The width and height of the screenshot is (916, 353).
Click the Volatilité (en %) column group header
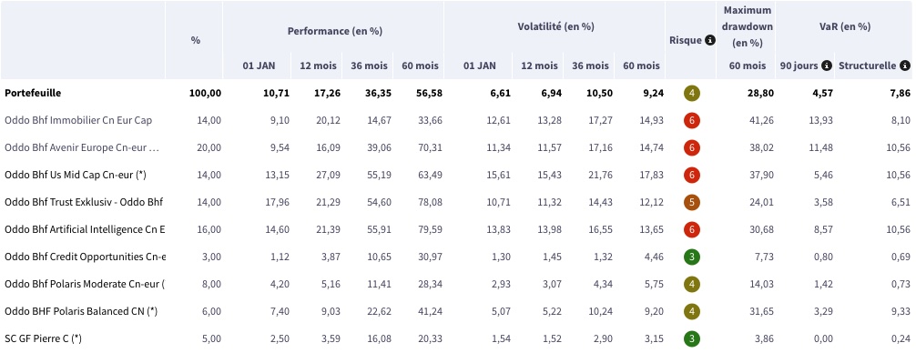(555, 27)
